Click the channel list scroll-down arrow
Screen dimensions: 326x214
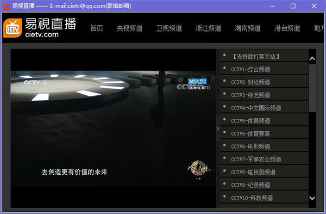pos(312,198)
